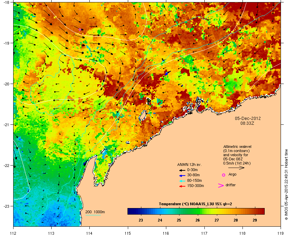
Task: Click the cyan 200 1000m isobath legend line
Action: point(93,215)
